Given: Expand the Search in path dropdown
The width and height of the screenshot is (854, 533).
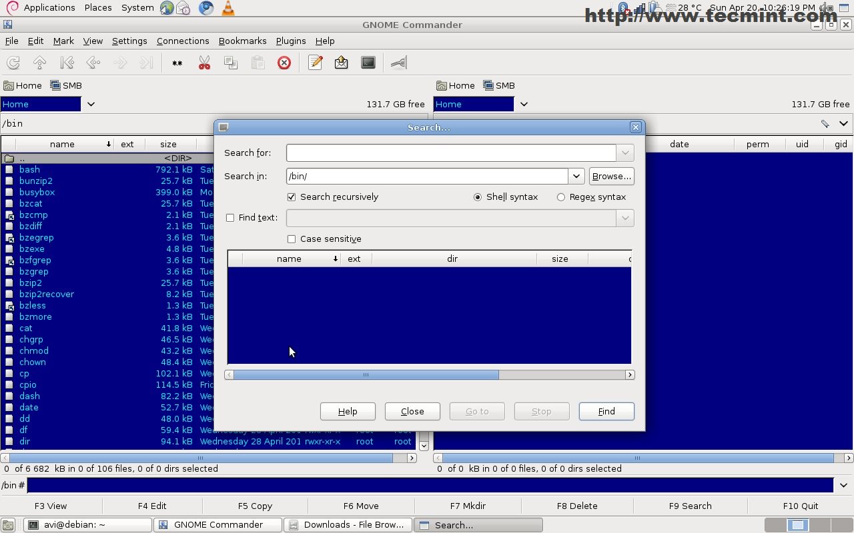Looking at the screenshot, I should [x=576, y=177].
